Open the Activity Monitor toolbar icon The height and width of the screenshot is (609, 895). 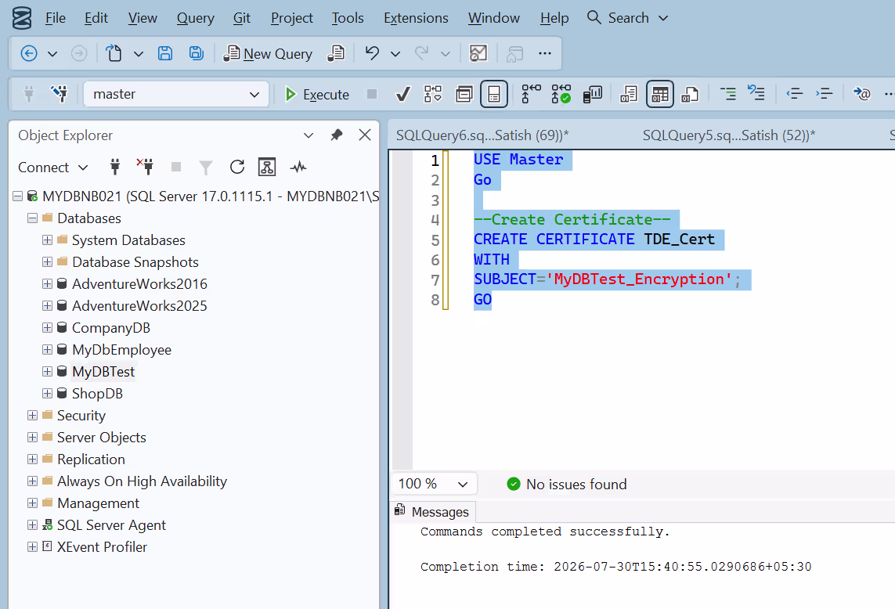478,54
